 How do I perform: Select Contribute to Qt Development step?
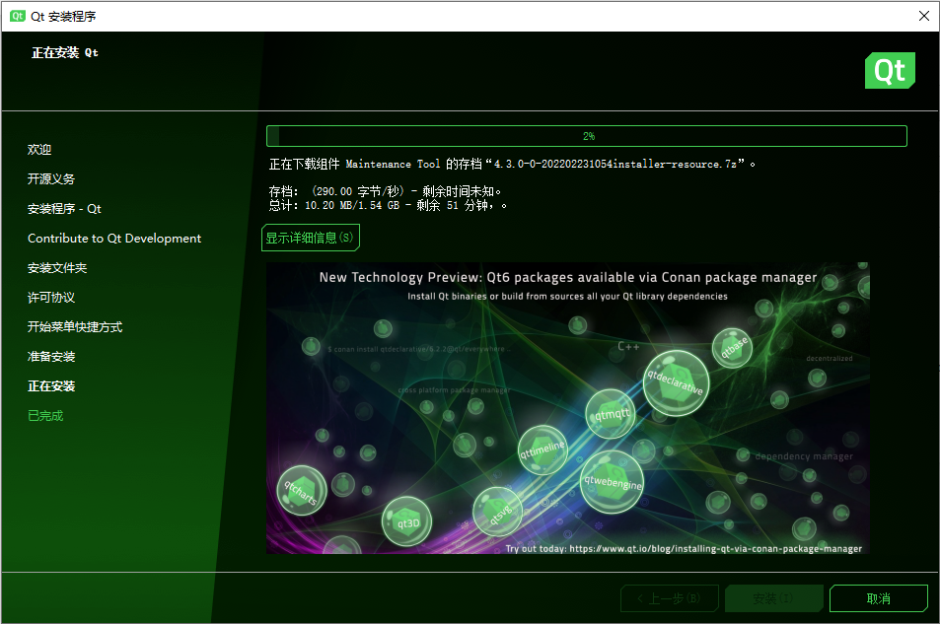(114, 238)
